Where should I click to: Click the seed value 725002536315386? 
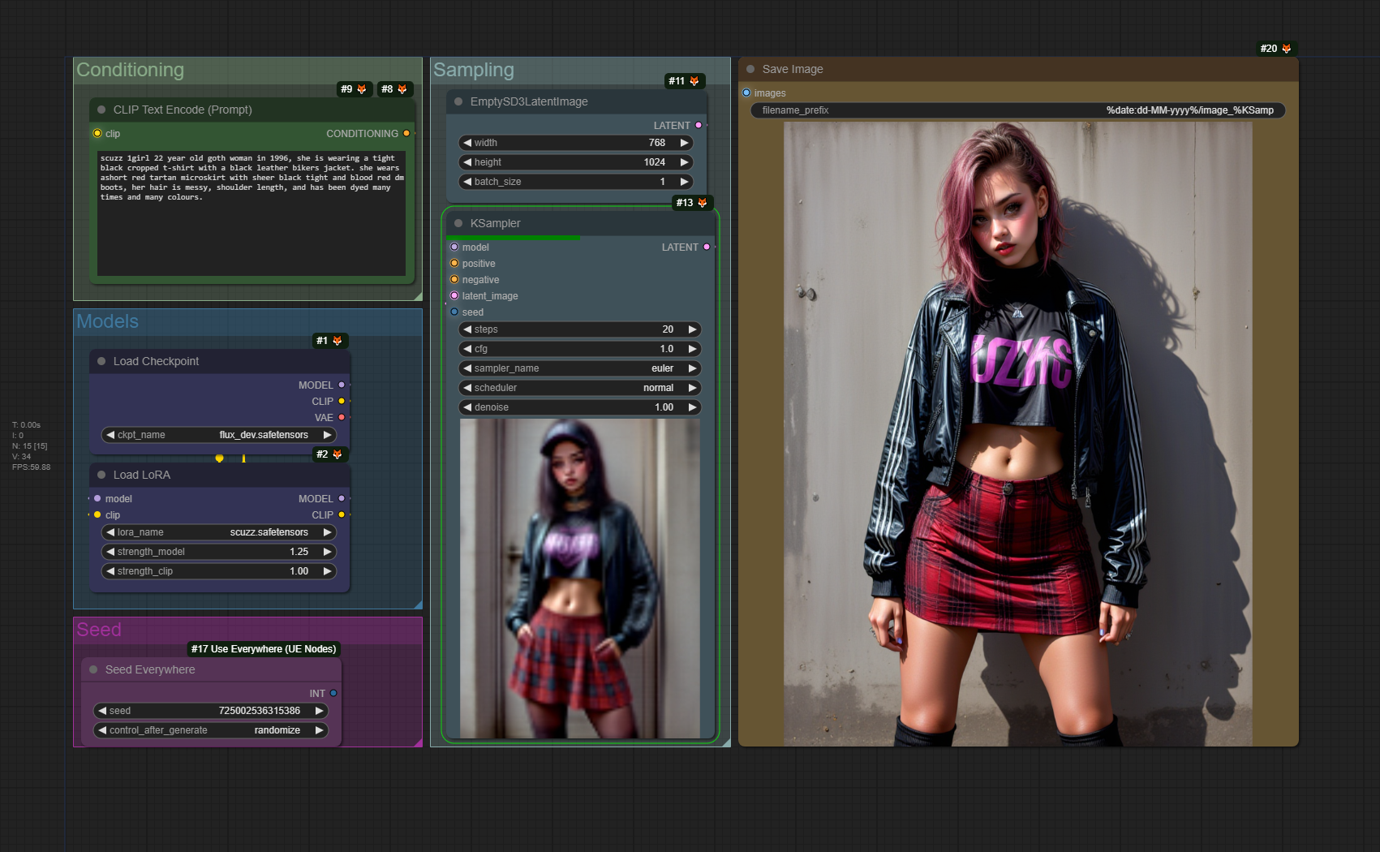260,711
